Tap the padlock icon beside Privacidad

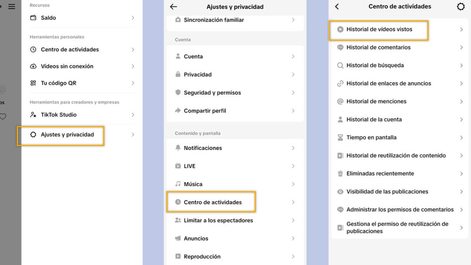tap(178, 75)
